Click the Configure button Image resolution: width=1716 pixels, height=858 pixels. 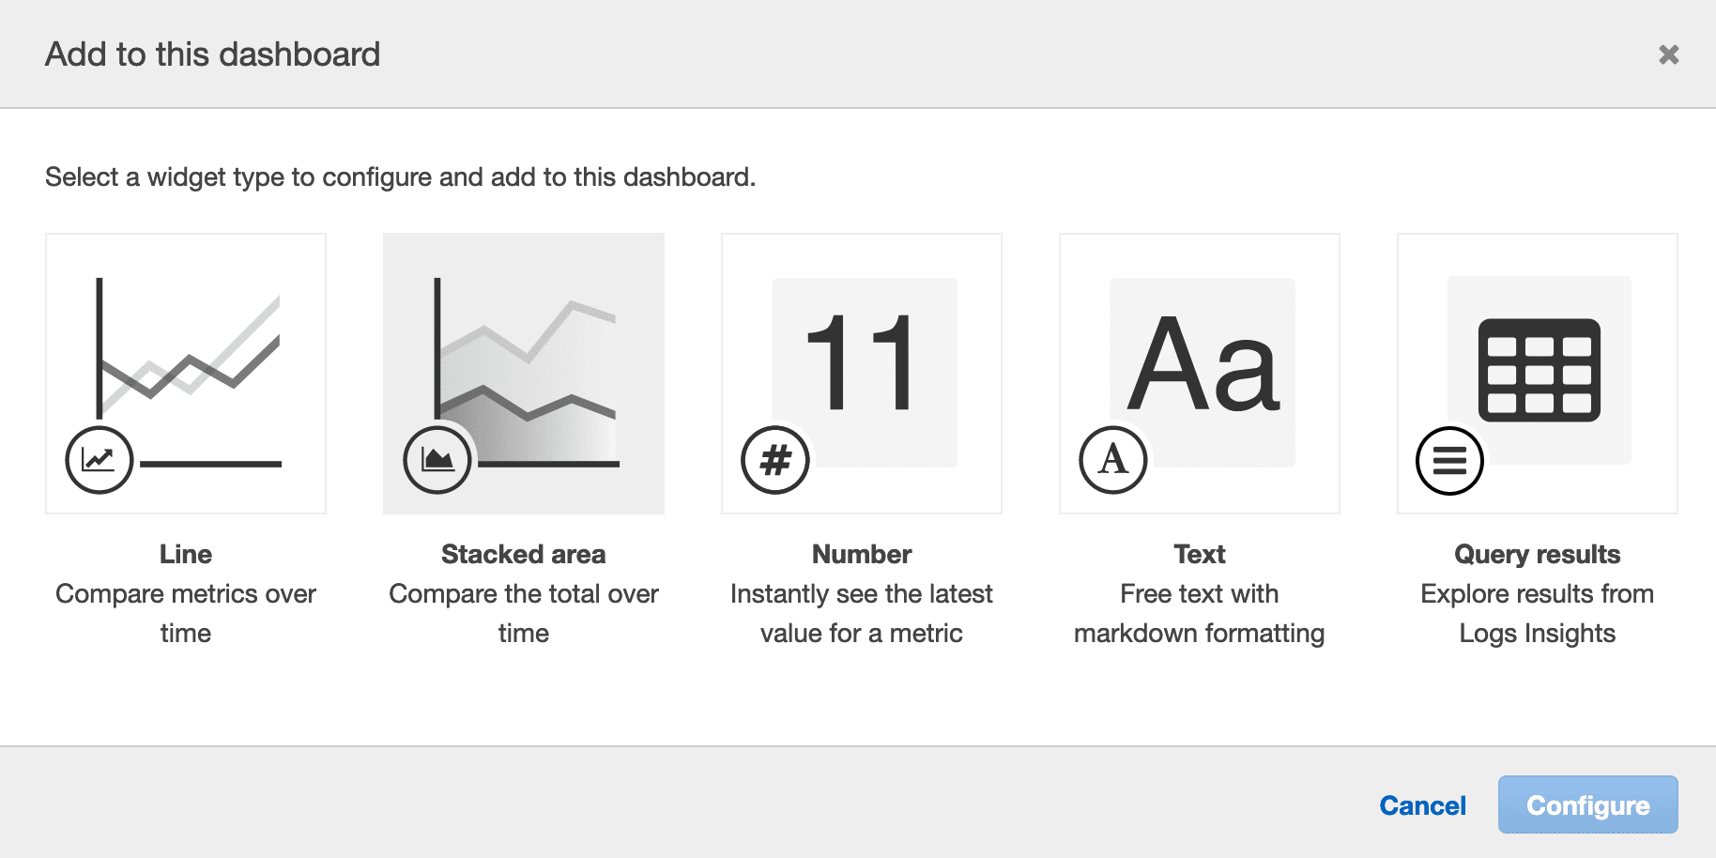tap(1587, 804)
